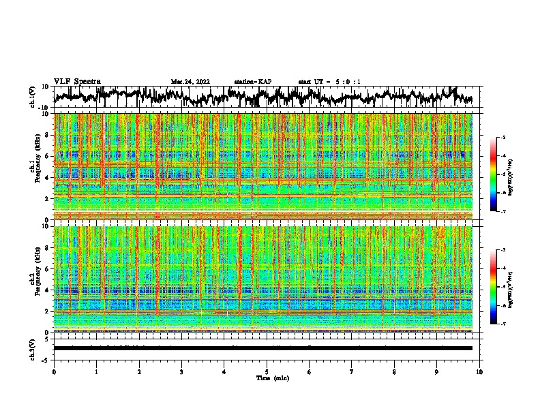The height and width of the screenshot is (417, 540).
Task: Click the "-3" top label of the ch.1 color bar
Action: pyautogui.click(x=502, y=137)
